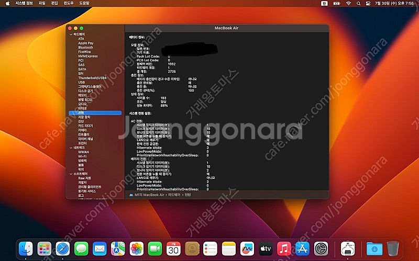Select ATA in the sidebar
This screenshot has height=261, width=419.
pyautogui.click(x=81, y=39)
